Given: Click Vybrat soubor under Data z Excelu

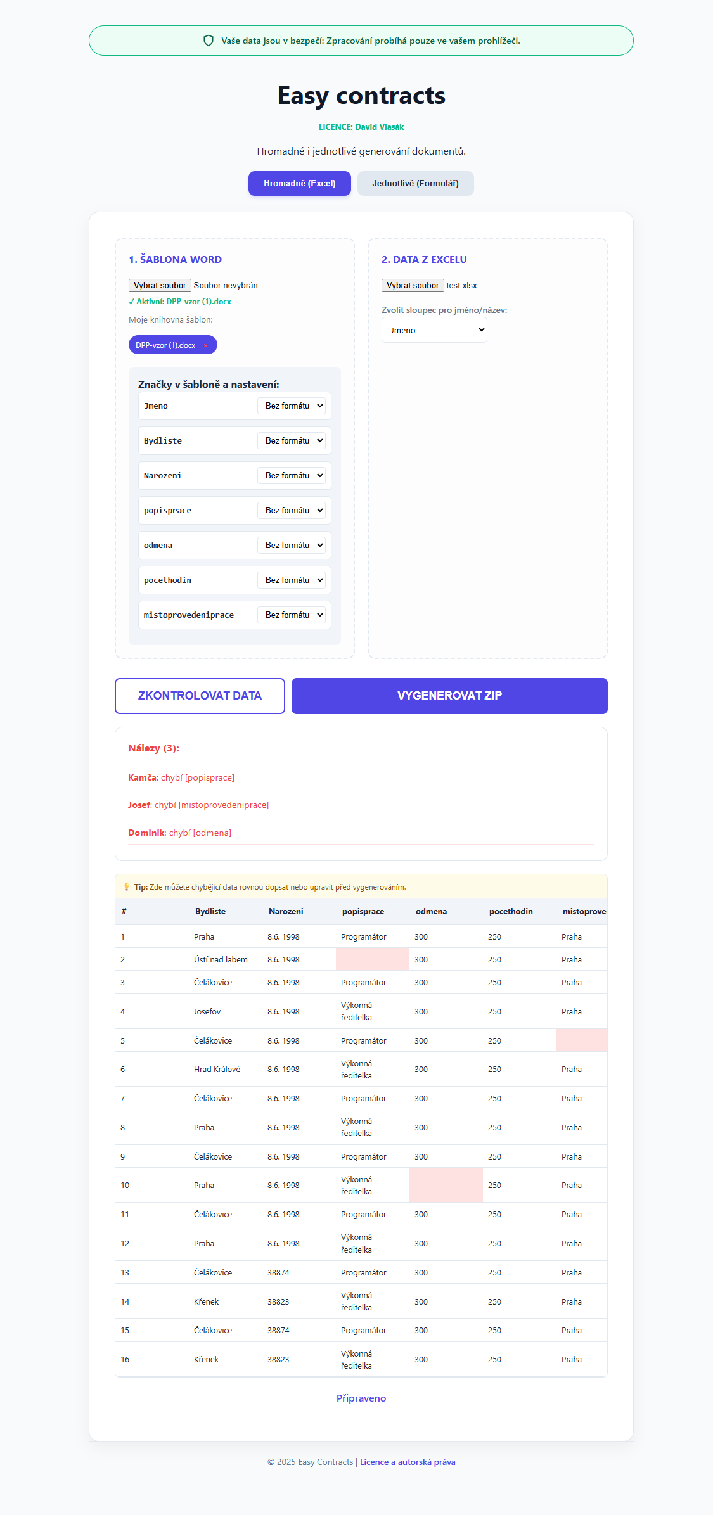Looking at the screenshot, I should pyautogui.click(x=413, y=285).
